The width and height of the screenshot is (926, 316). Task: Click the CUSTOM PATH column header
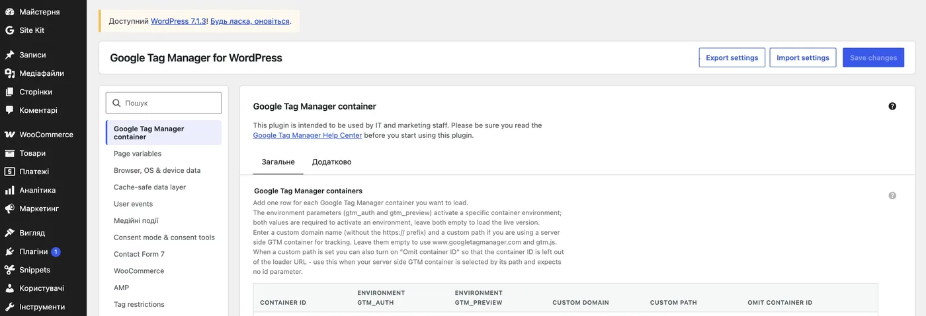point(673,303)
